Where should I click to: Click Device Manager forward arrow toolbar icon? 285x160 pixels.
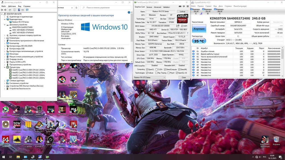5,10
